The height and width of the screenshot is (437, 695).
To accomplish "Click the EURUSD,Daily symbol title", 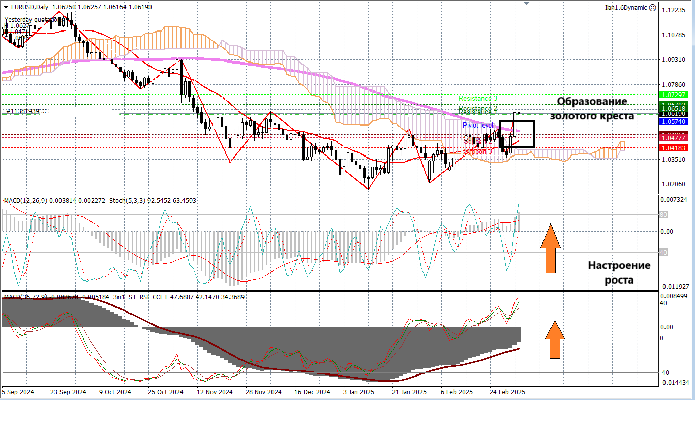I will [28, 7].
